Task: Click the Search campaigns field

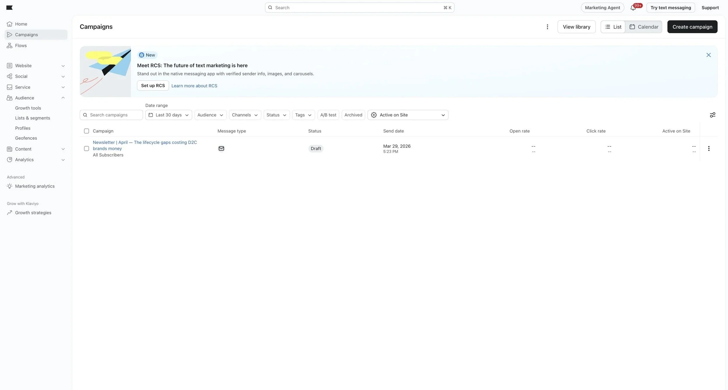Action: click(114, 115)
